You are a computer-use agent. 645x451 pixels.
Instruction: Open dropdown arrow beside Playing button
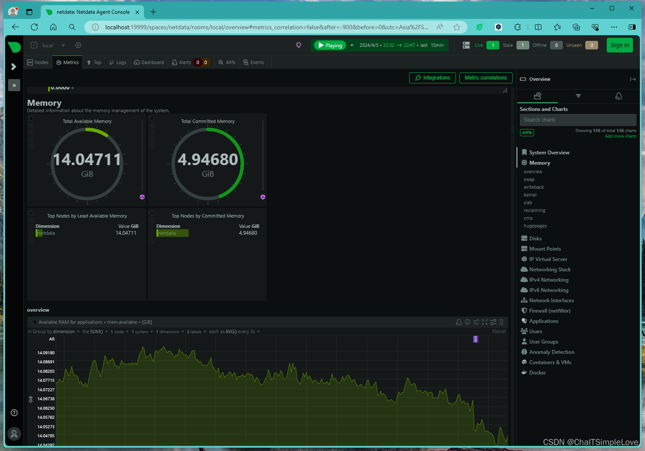[x=352, y=45]
